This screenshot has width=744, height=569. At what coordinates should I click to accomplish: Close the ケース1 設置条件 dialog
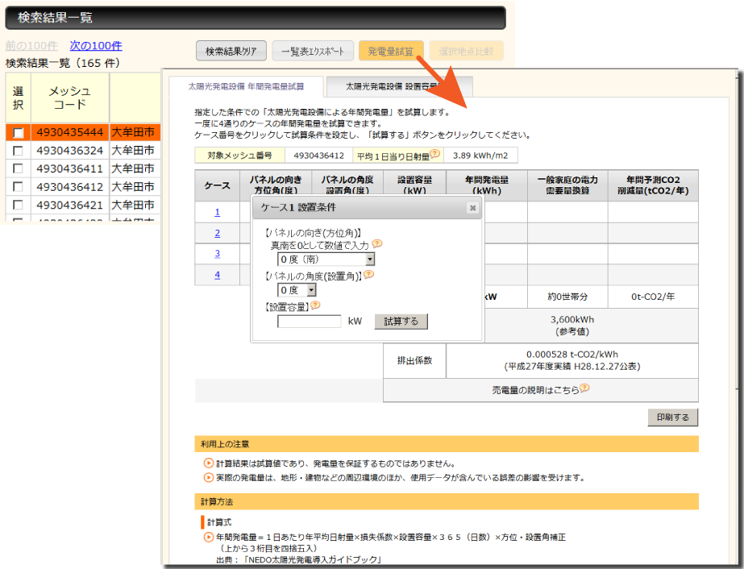click(472, 208)
